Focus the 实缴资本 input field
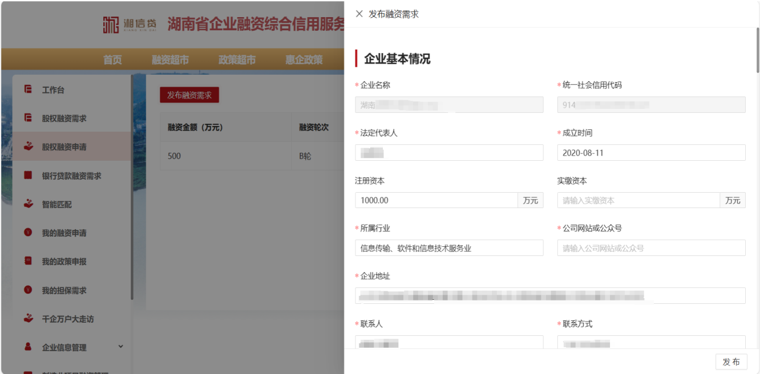The width and height of the screenshot is (760, 374). click(x=638, y=201)
